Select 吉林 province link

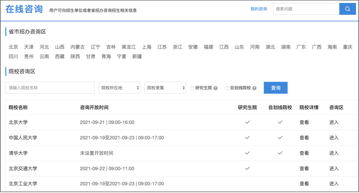(x=111, y=47)
